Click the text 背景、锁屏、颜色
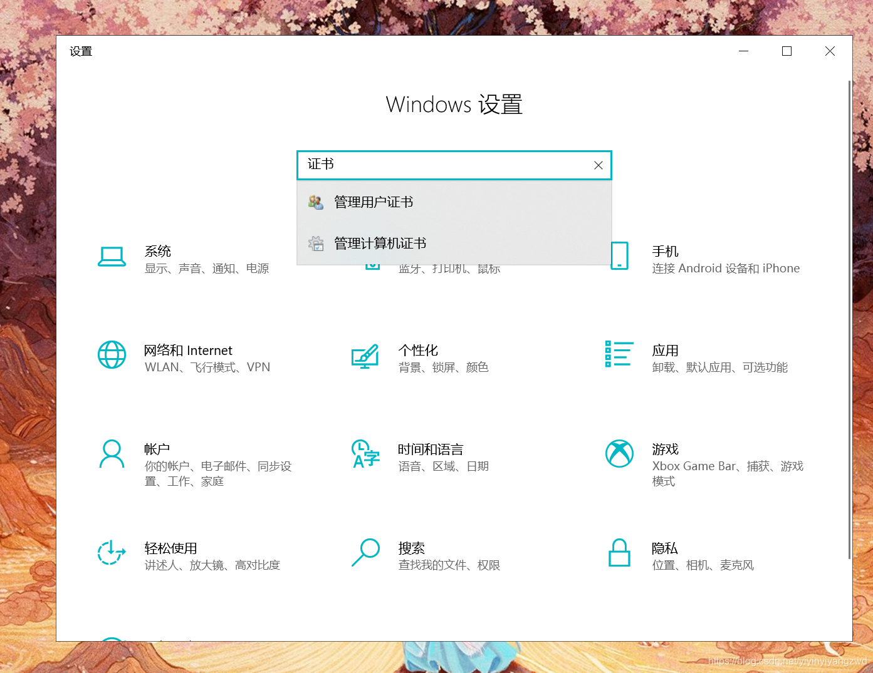Viewport: 873px width, 673px height. tap(443, 367)
